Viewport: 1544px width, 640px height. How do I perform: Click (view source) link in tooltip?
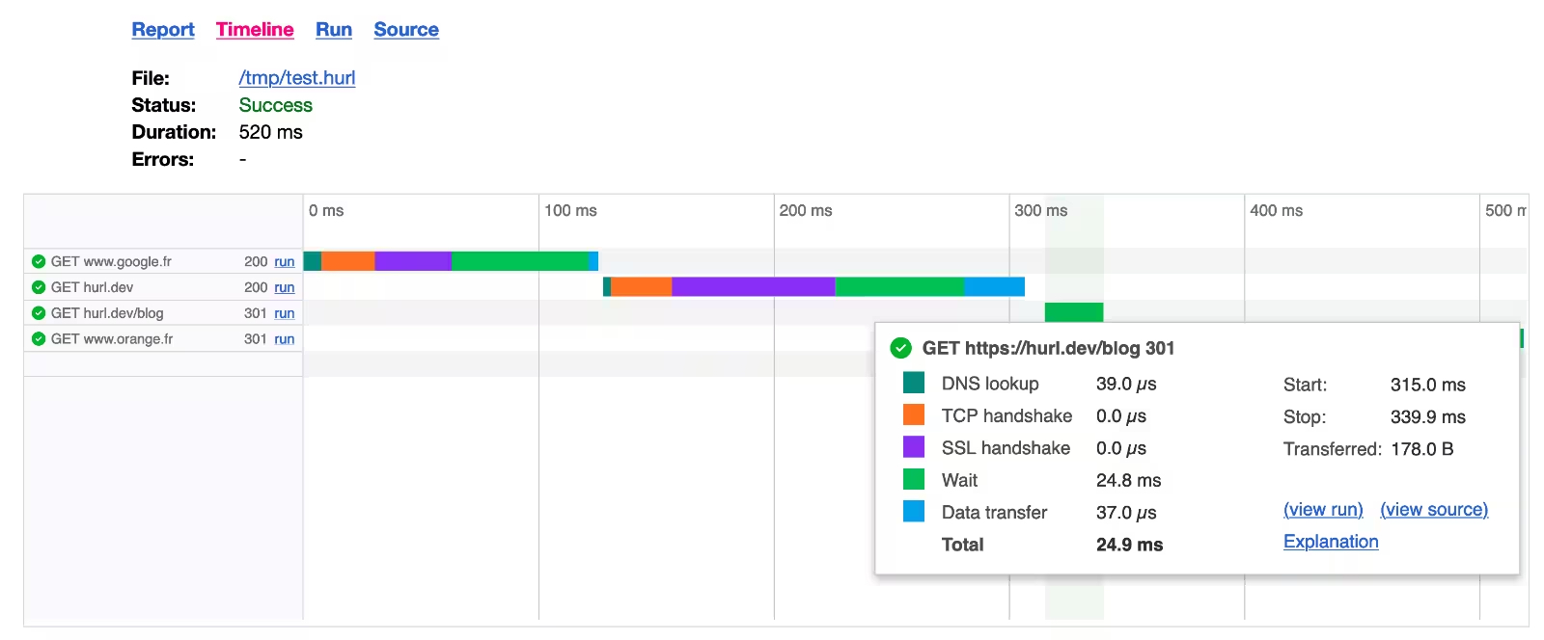[x=1434, y=510]
